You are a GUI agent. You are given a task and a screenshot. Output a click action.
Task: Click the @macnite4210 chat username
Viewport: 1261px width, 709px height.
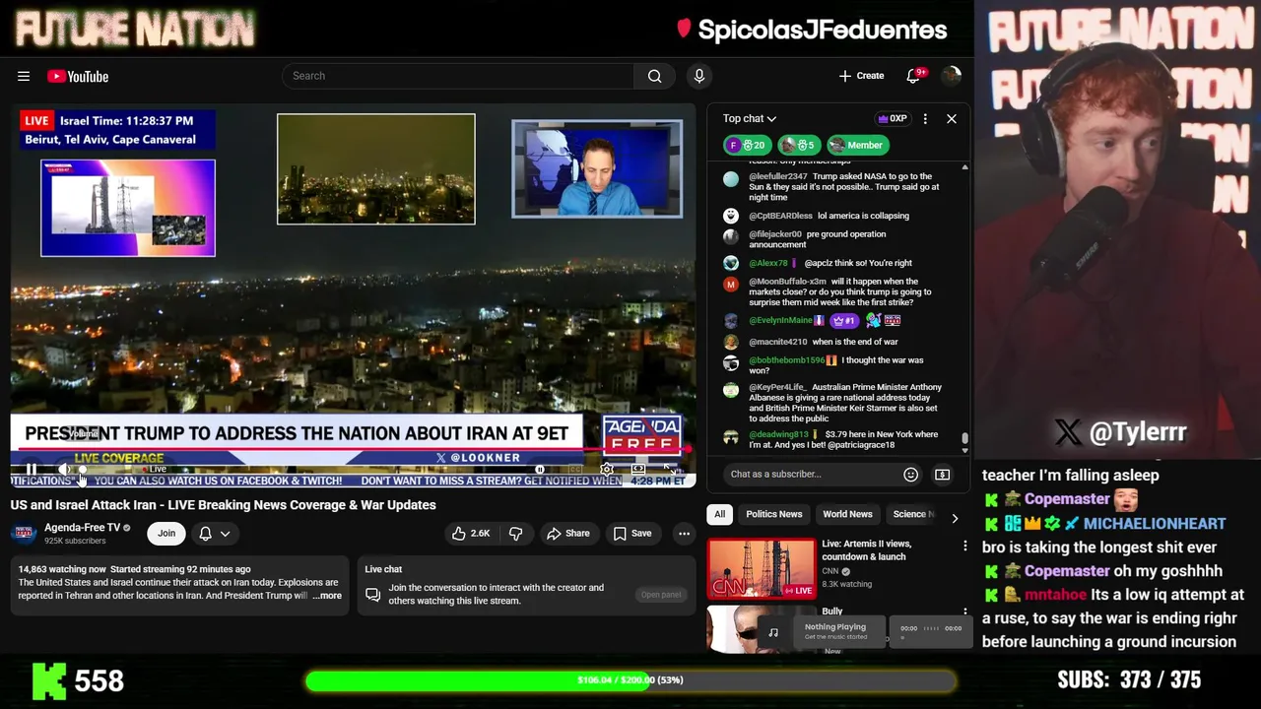(x=778, y=342)
